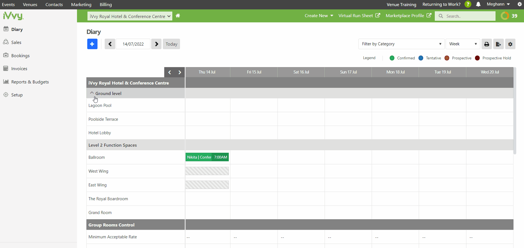The image size is (524, 248).
Task: Print the diary
Action: [x=487, y=44]
